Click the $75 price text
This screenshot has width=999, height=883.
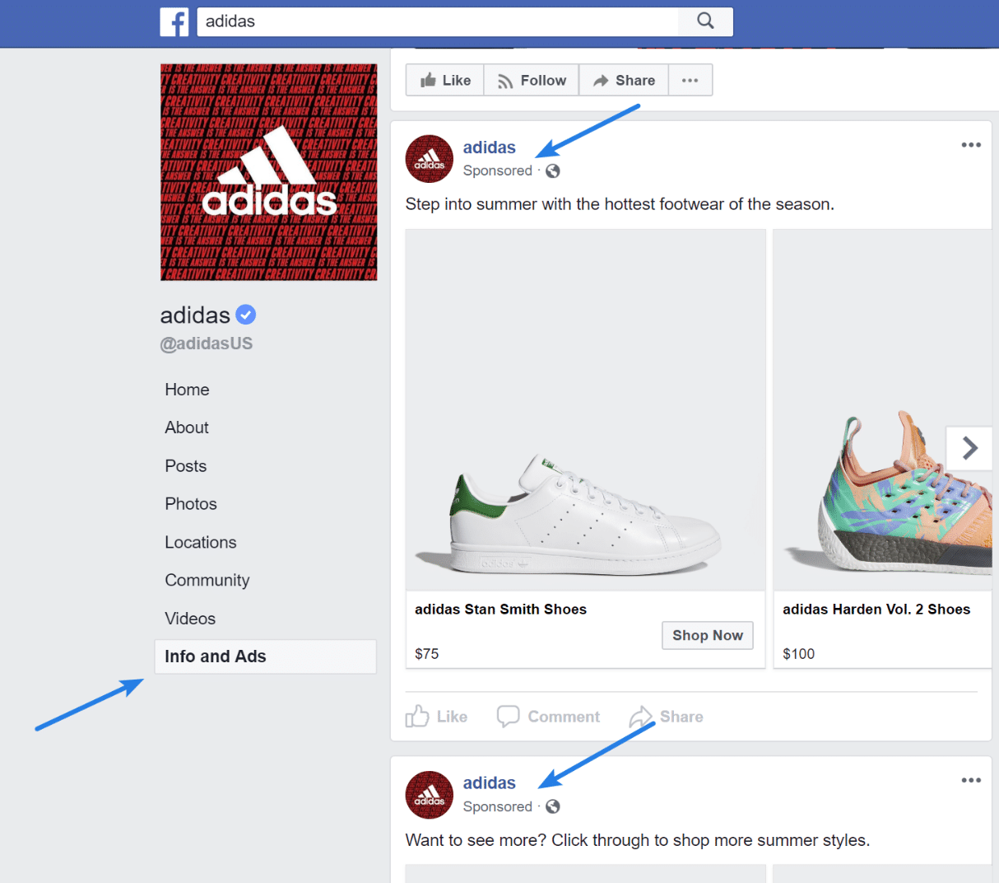(x=427, y=654)
